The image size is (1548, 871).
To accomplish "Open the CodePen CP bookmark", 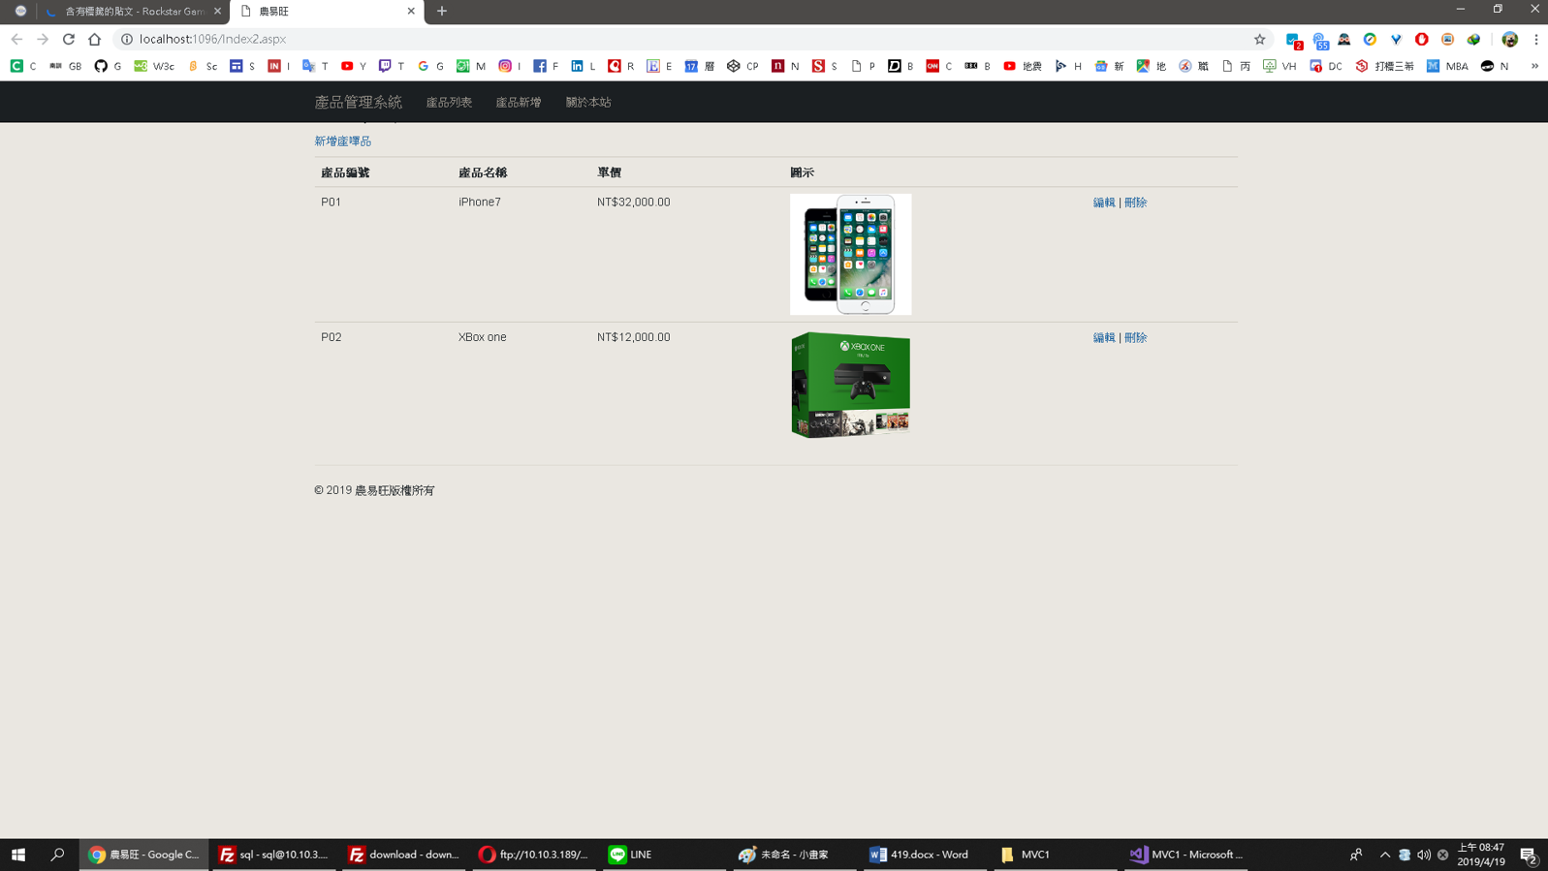I will (742, 66).
